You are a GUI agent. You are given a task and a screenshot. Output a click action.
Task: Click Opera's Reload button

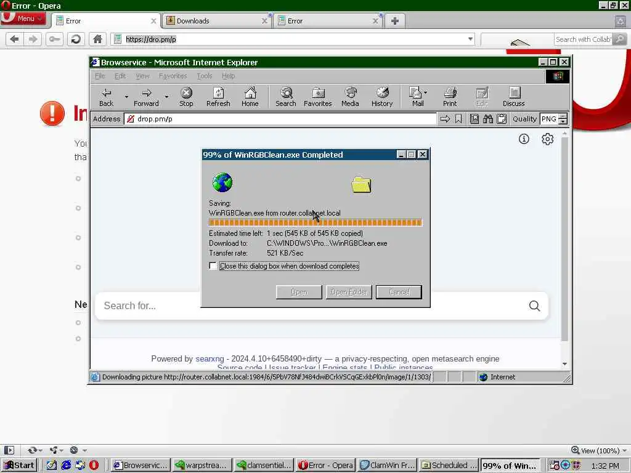76,39
